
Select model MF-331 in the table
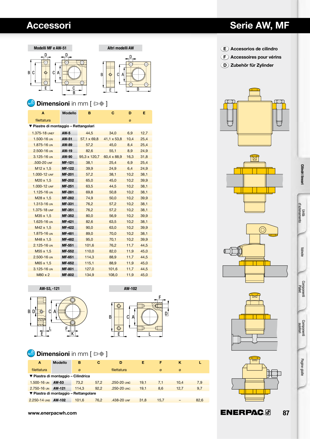(x=69, y=204)
